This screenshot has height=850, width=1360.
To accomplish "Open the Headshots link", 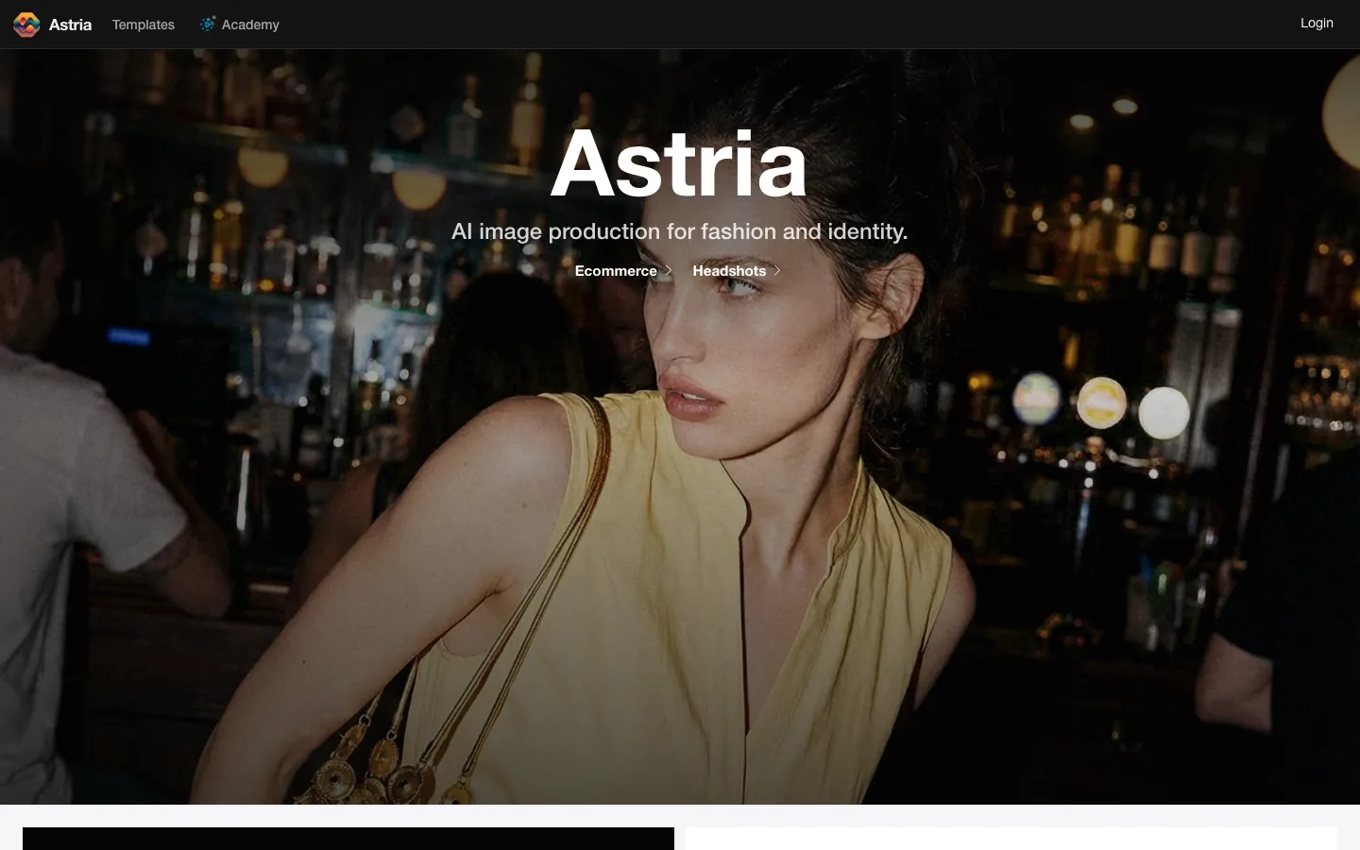I will (x=729, y=271).
